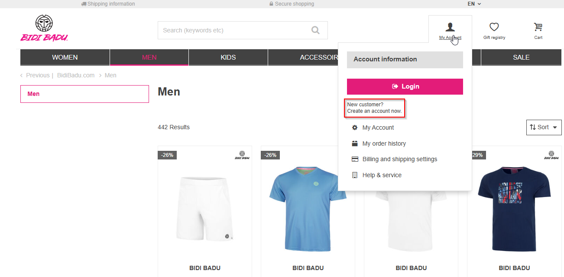
Task: Open the blue t-shirt product image
Action: pos(308,208)
